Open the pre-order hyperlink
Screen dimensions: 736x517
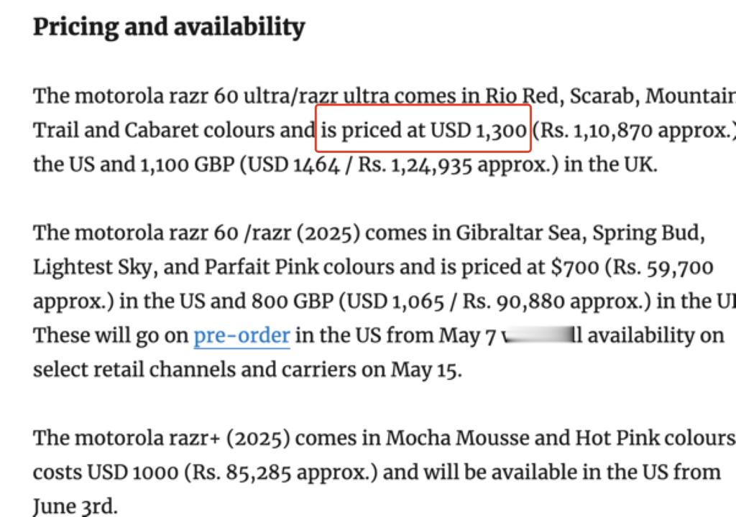[241, 336]
